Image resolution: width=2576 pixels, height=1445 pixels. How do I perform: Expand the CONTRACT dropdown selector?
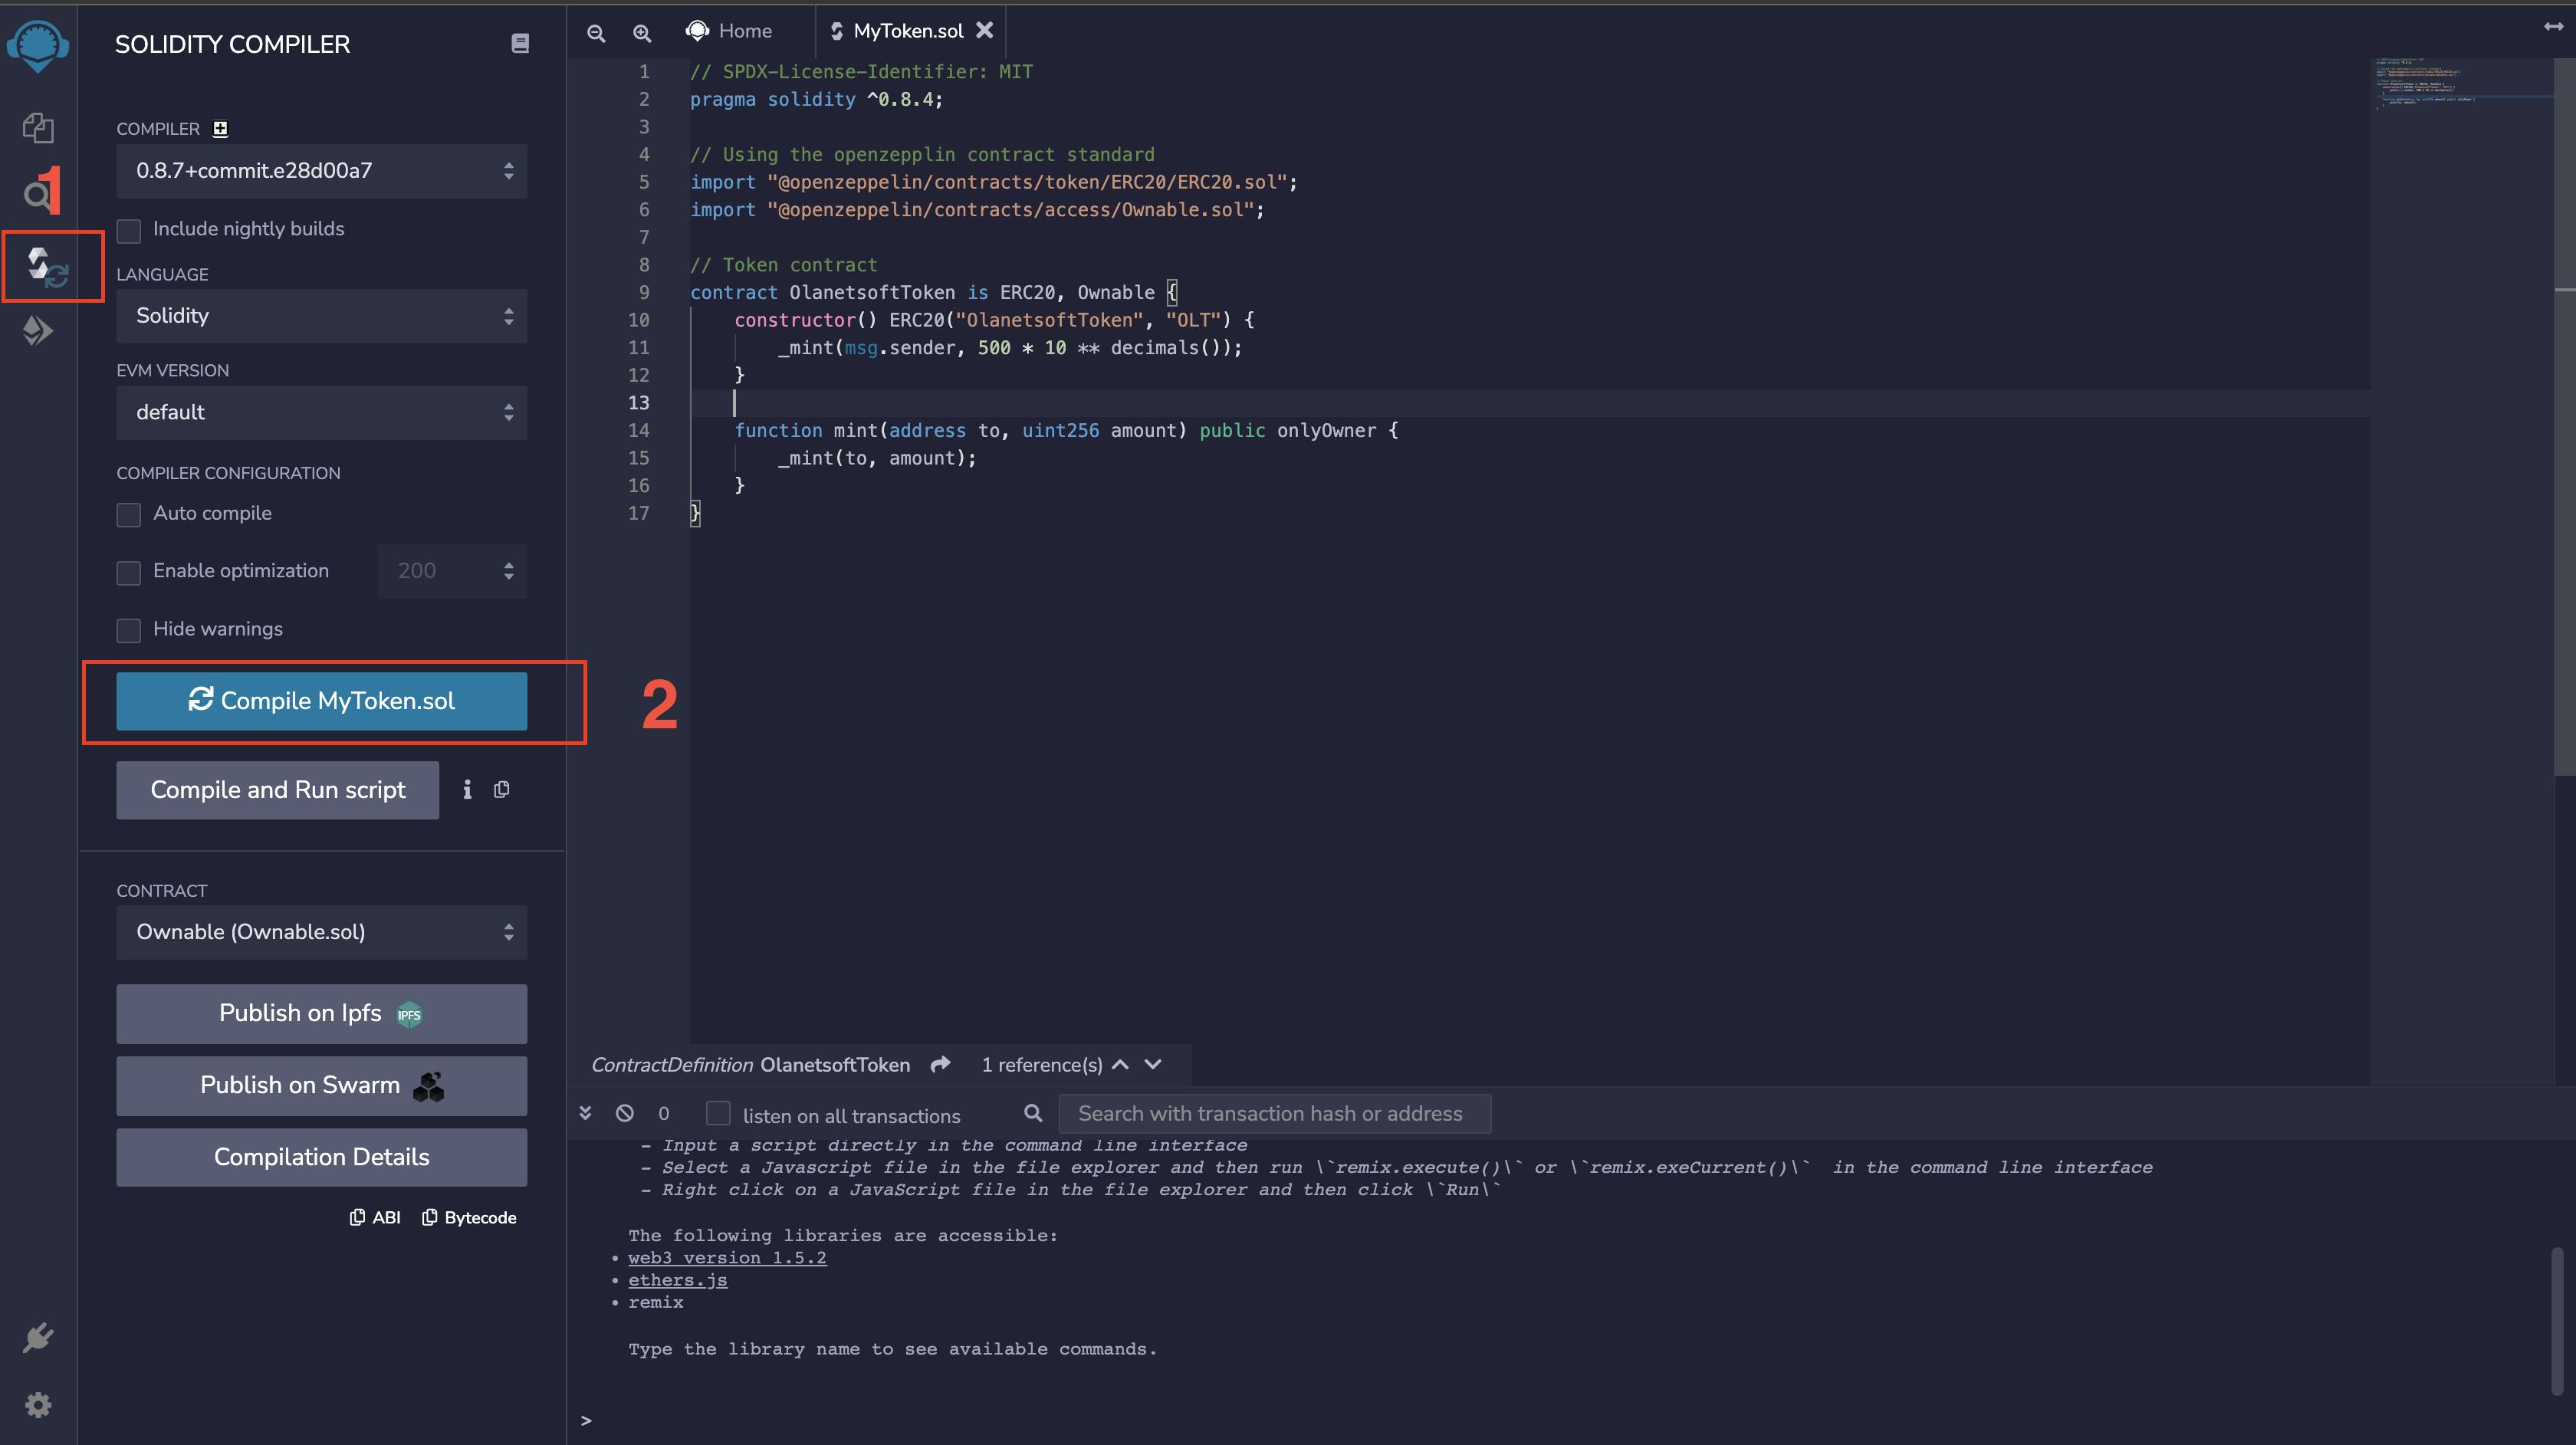pos(320,932)
